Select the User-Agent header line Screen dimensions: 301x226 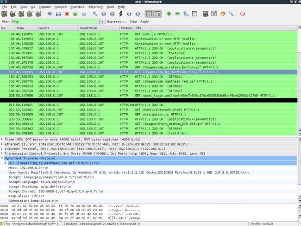[x=149, y=172]
